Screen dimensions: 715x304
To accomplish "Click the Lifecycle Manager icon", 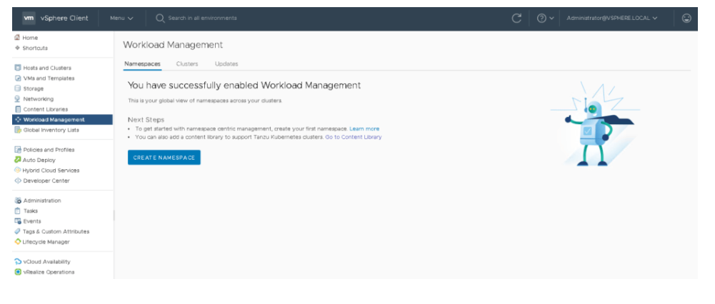I will [x=18, y=242].
